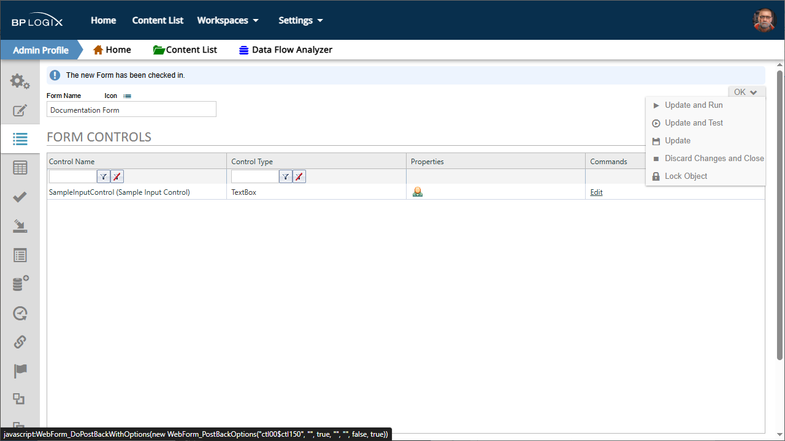This screenshot has height=441, width=785.
Task: Expand the OK dropdown button
Action: pyautogui.click(x=746, y=92)
